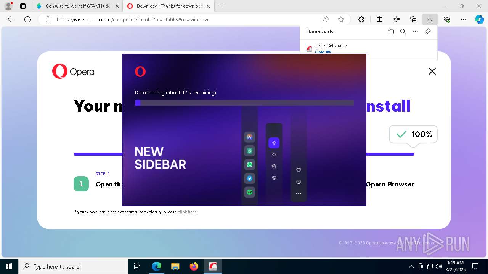This screenshot has height=274, width=488.
Task: Close the Consultants warn tab
Action: (117, 6)
